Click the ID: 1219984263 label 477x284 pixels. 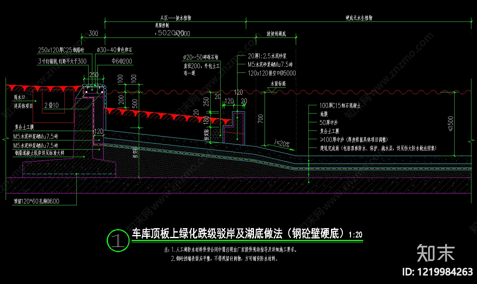(438, 272)
